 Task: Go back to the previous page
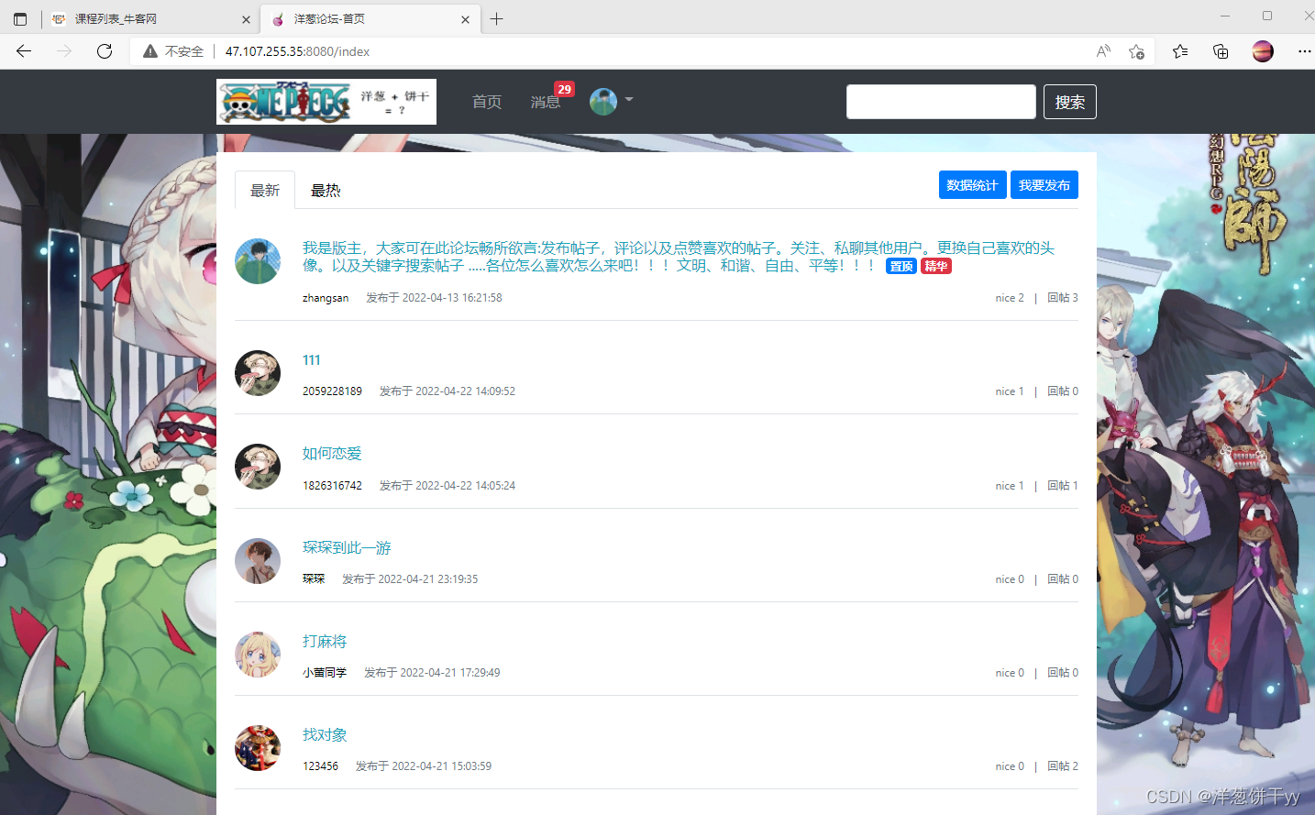click(24, 51)
